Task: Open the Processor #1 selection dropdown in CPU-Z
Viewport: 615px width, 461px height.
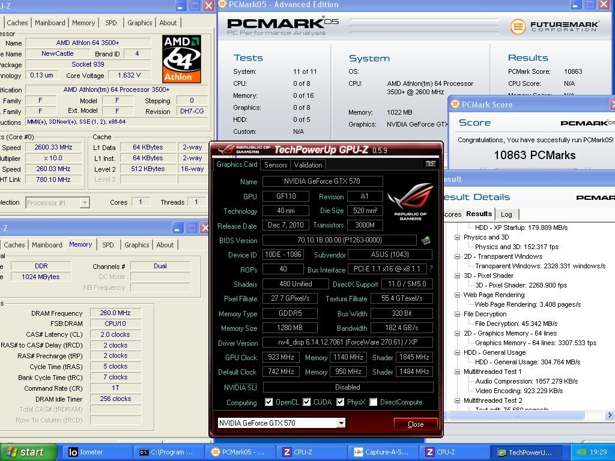Action: pyautogui.click(x=58, y=203)
